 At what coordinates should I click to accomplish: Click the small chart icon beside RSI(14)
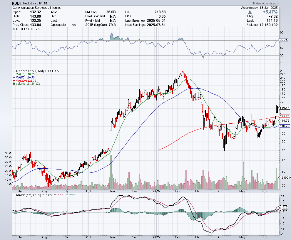(x=14, y=29)
